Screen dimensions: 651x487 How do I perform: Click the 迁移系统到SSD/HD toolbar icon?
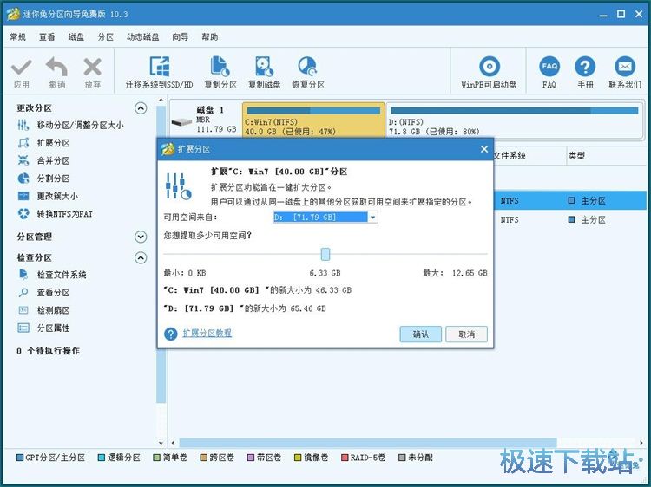pyautogui.click(x=159, y=68)
